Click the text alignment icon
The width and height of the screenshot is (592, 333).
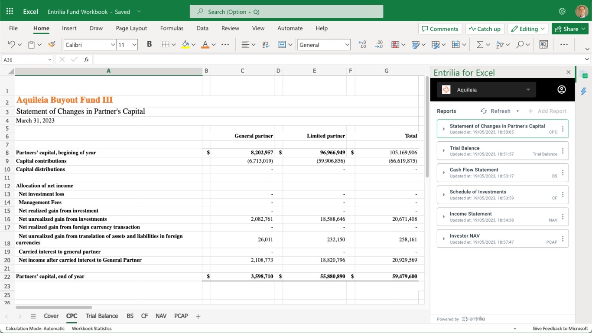(246, 45)
